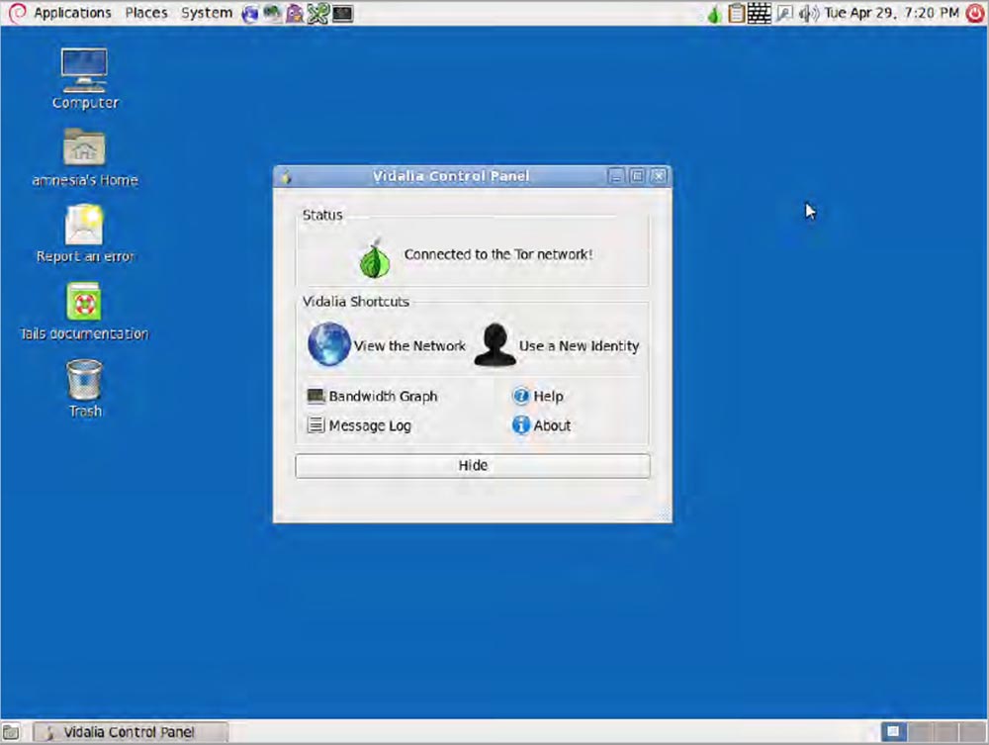Open the System menu
The image size is (989, 745).
pos(207,13)
